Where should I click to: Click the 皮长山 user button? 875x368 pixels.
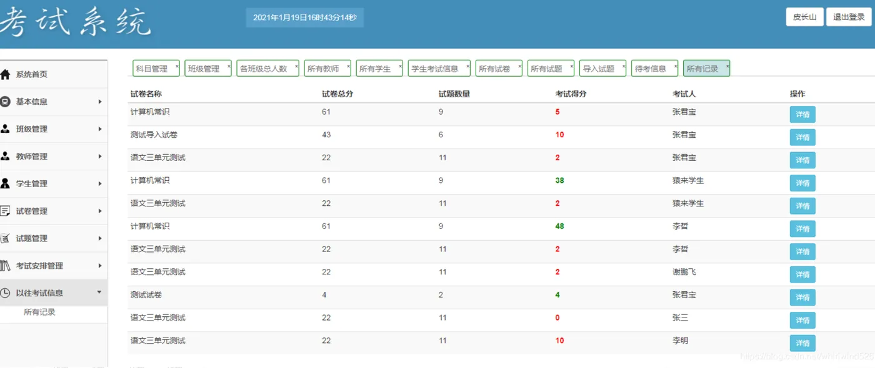tap(804, 17)
